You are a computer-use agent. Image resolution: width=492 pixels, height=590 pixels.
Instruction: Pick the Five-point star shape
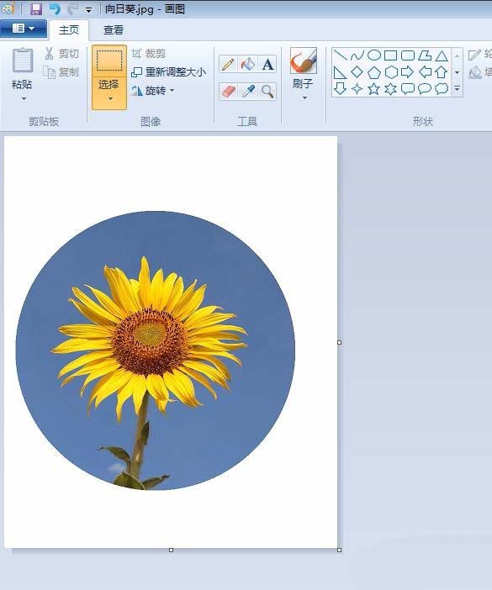click(x=373, y=89)
